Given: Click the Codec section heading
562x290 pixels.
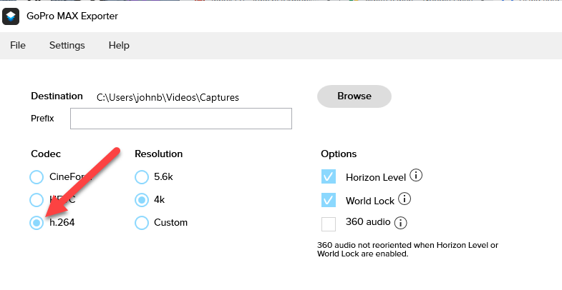Looking at the screenshot, I should (x=46, y=154).
